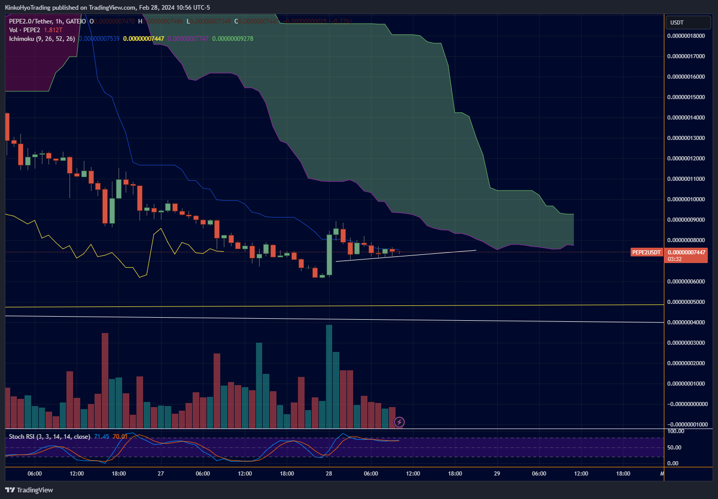Click the Stoch RSI scale label 100.00

(676, 432)
